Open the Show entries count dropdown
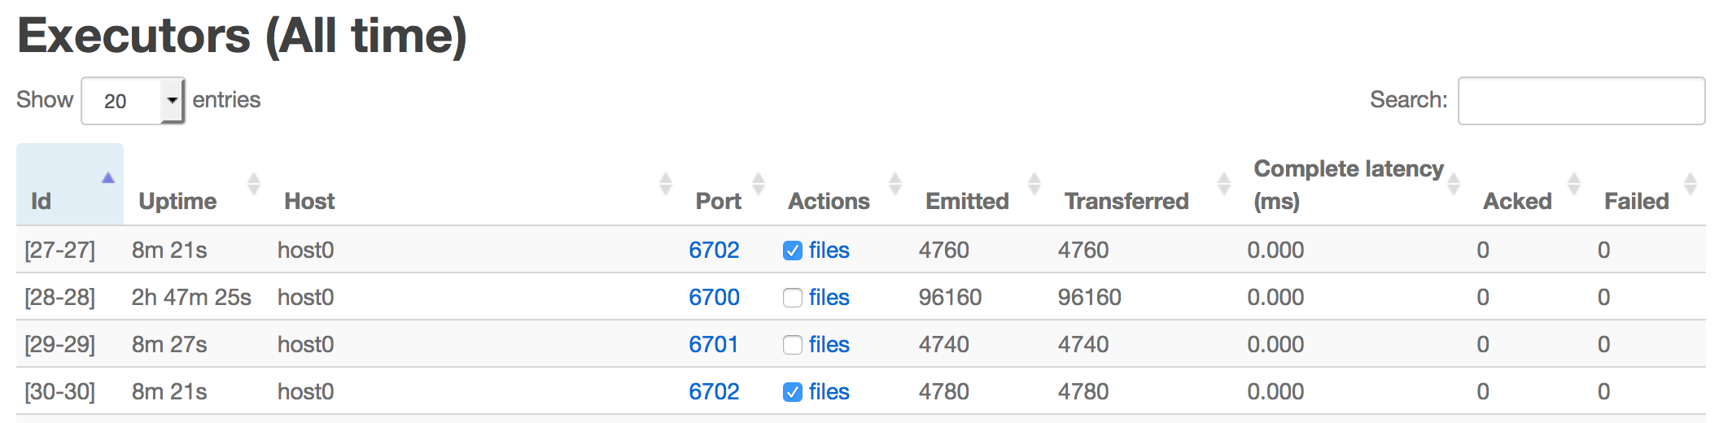This screenshot has height=423, width=1719. point(133,101)
